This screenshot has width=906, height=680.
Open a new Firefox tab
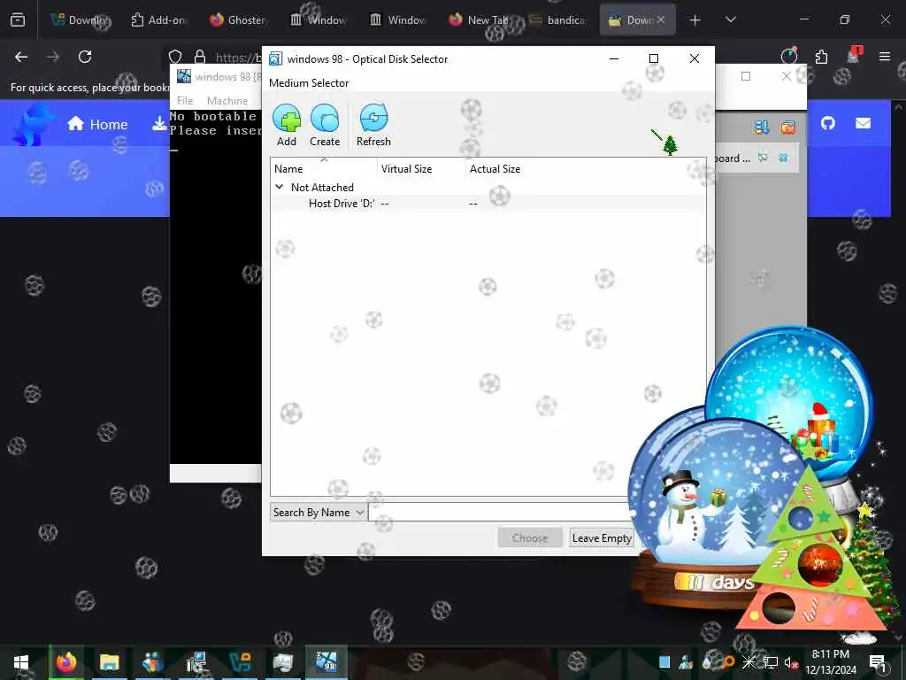point(695,20)
